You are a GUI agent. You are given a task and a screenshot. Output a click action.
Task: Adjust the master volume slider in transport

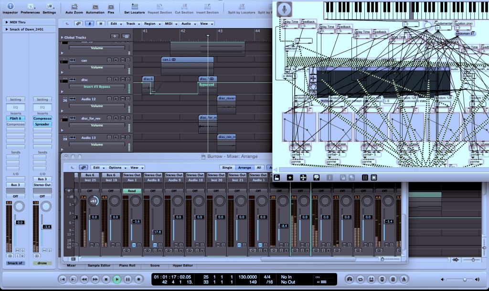coord(464,279)
